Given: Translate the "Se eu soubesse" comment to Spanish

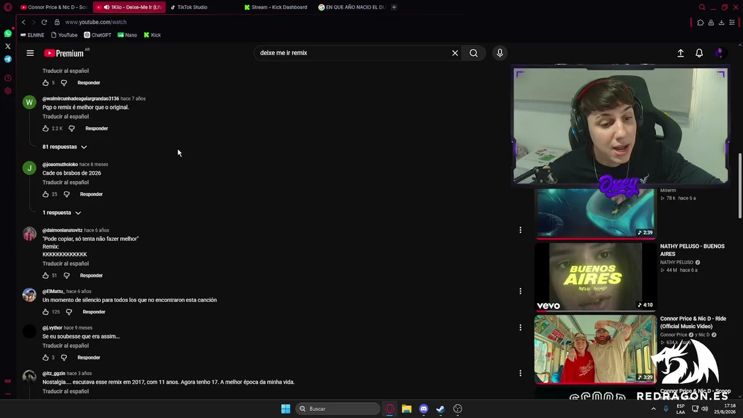Looking at the screenshot, I should pos(66,346).
